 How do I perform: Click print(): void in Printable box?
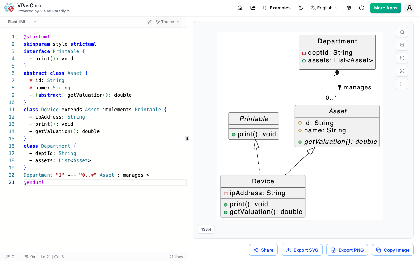(x=257, y=134)
